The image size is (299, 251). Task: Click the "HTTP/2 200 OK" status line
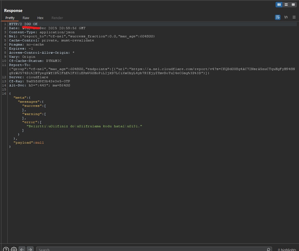23,24
